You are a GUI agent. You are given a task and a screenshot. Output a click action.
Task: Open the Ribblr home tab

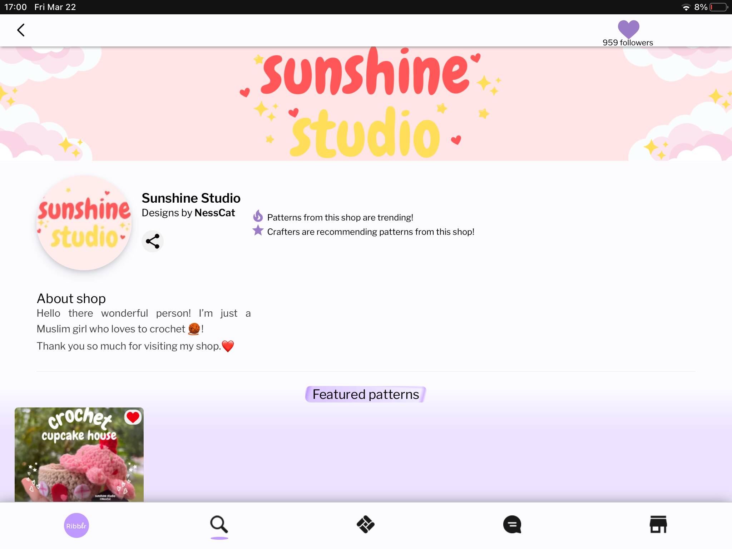coord(76,525)
